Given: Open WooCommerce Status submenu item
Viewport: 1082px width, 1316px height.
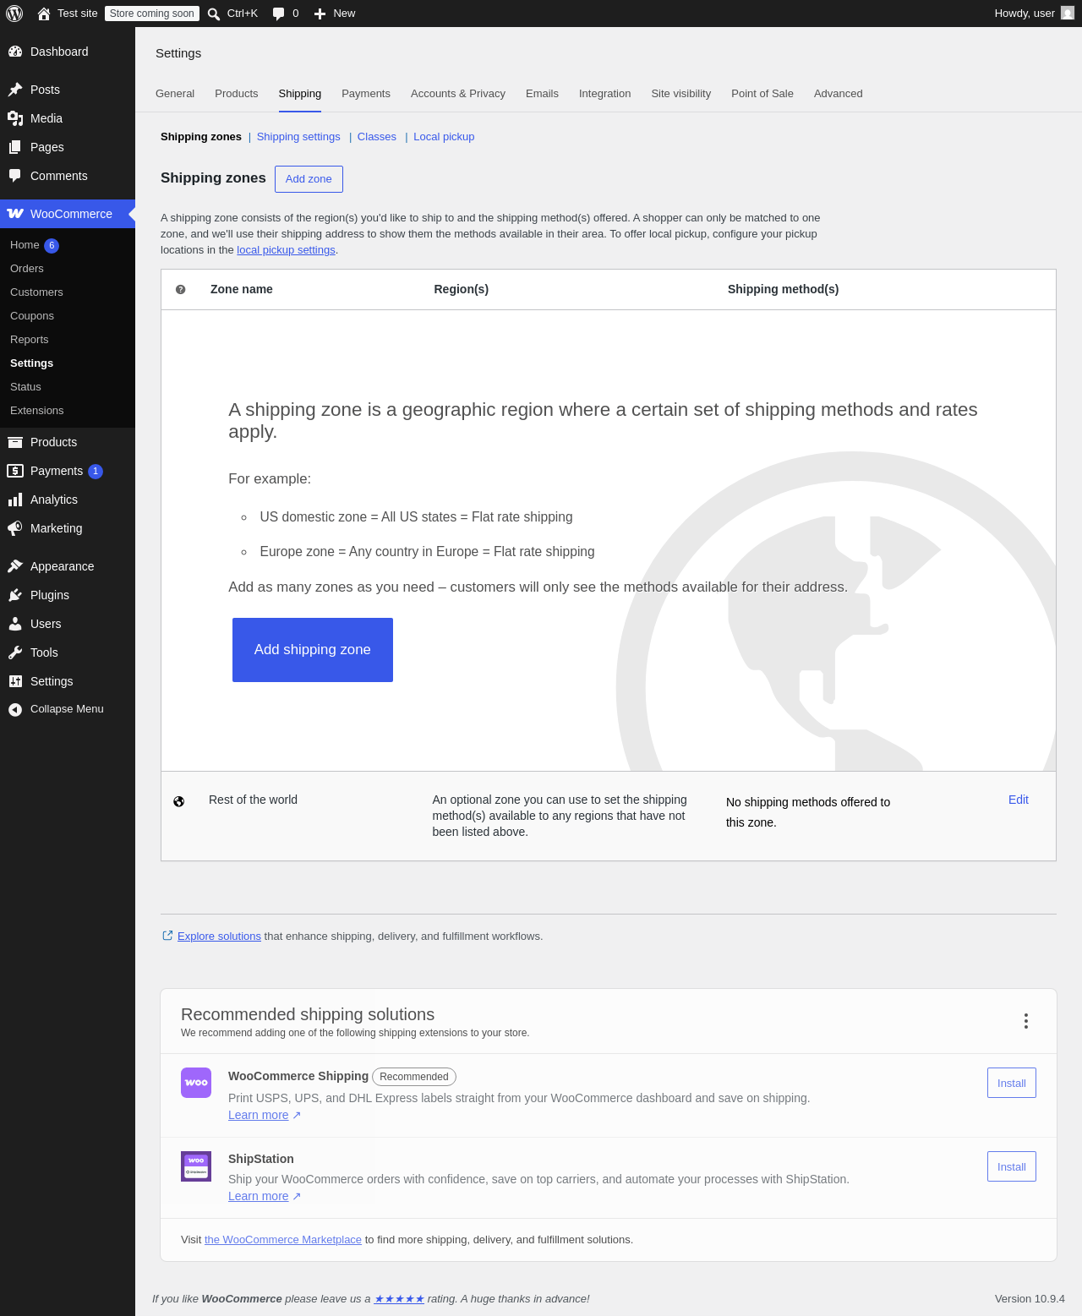Looking at the screenshot, I should coord(25,387).
